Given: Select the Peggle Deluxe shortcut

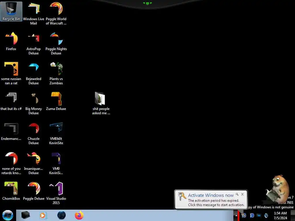Looking at the screenshot, I should [x=33, y=191].
